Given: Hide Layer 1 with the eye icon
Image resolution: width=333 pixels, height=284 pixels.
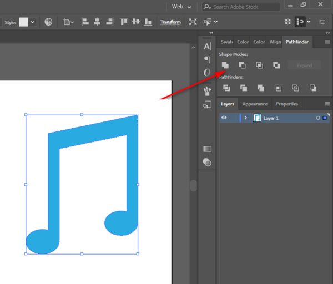Looking at the screenshot, I should pos(224,118).
